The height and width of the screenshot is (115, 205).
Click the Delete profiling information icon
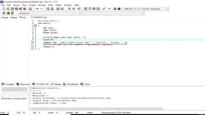[x=119, y=9]
